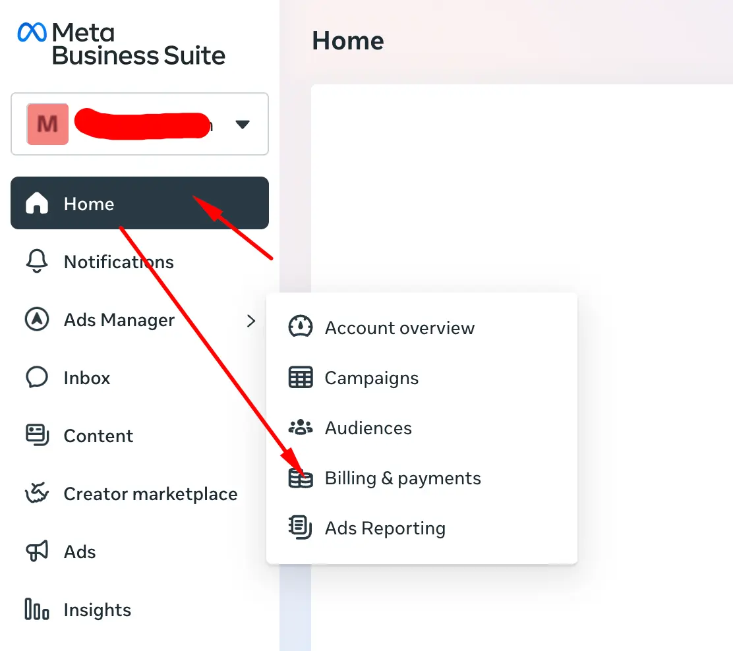This screenshot has width=733, height=651.
Task: Click the Ads megaphone icon
Action: tap(37, 551)
